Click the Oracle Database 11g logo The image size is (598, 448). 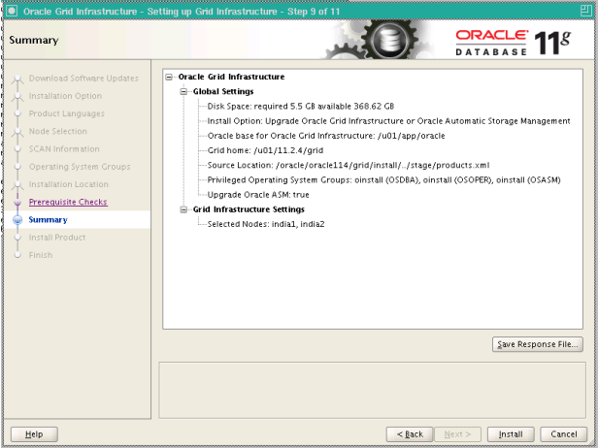point(513,43)
